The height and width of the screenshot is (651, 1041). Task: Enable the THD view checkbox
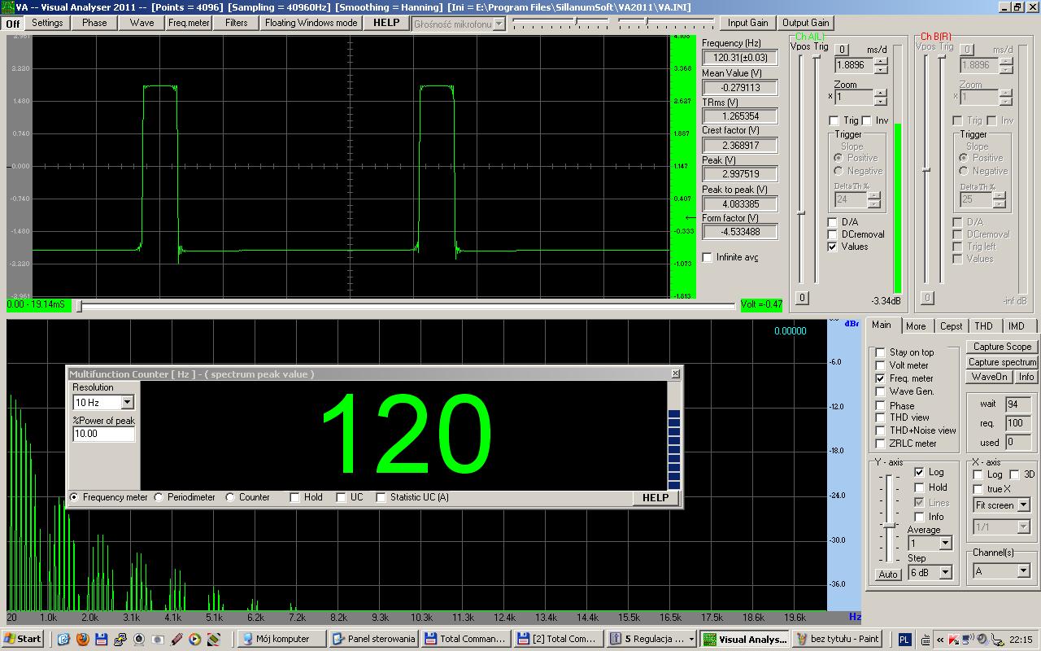(880, 417)
